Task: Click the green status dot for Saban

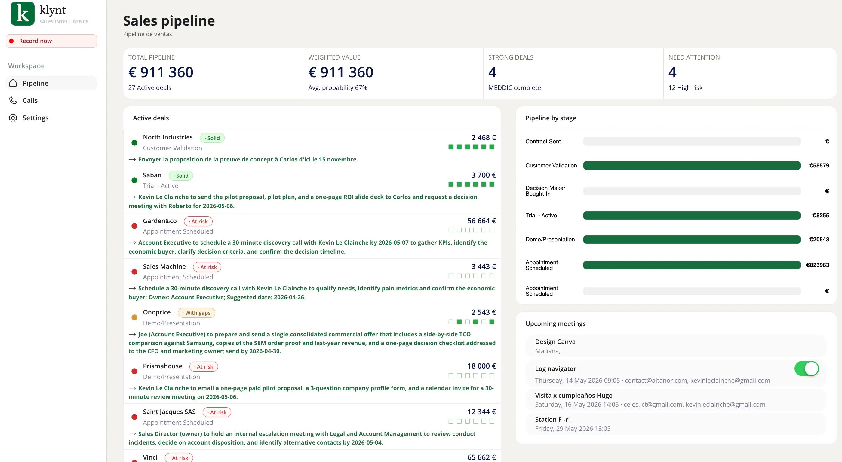Action: click(x=134, y=180)
